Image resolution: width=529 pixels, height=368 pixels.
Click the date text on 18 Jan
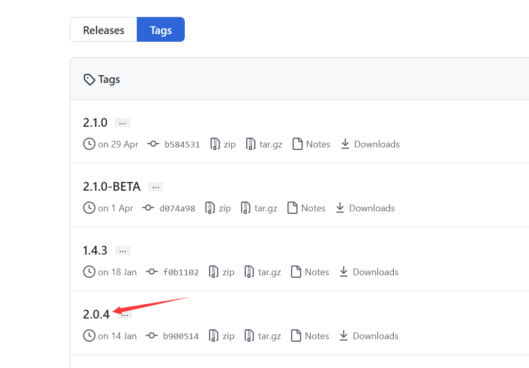click(x=117, y=272)
